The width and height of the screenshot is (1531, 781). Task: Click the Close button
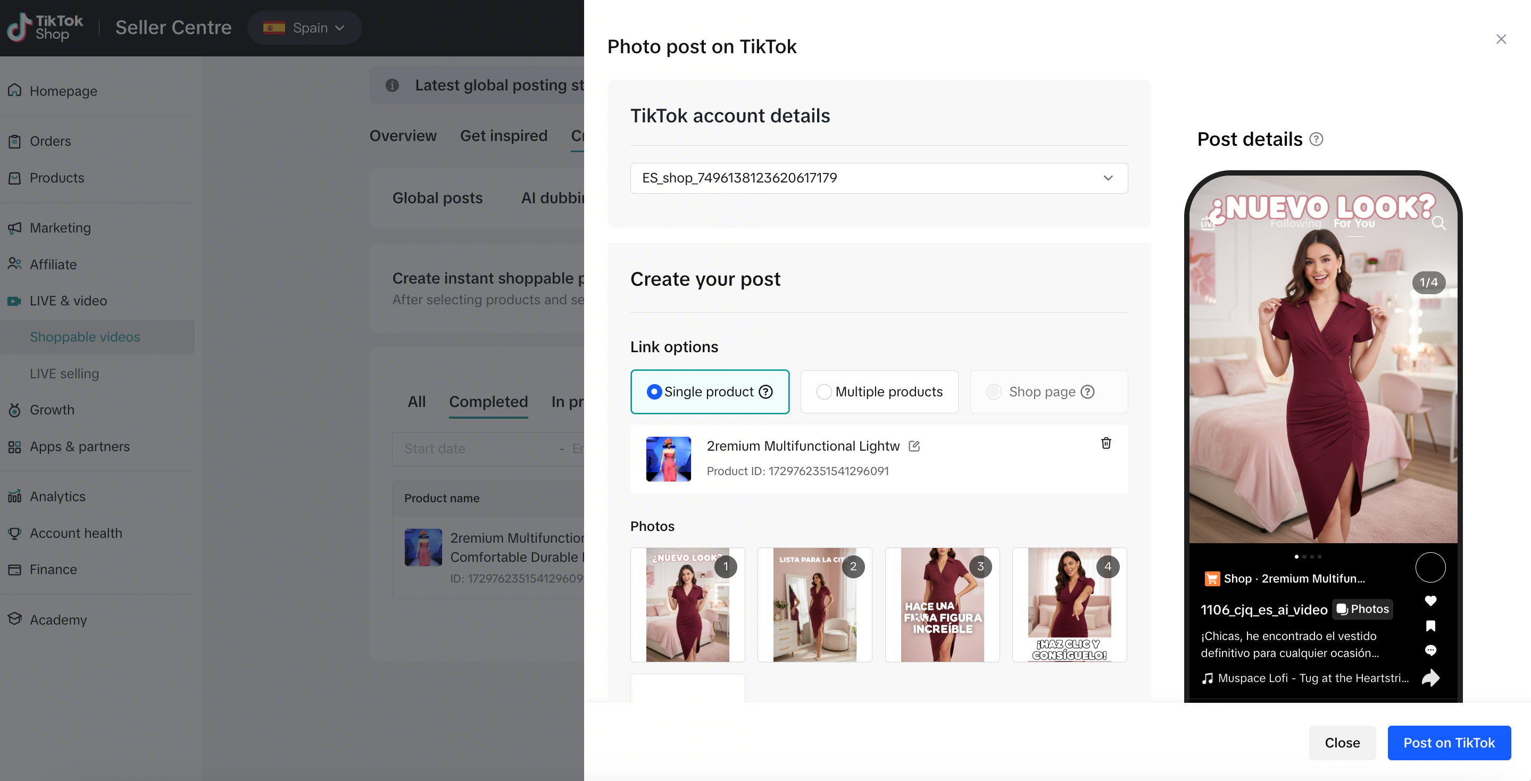pos(1342,742)
